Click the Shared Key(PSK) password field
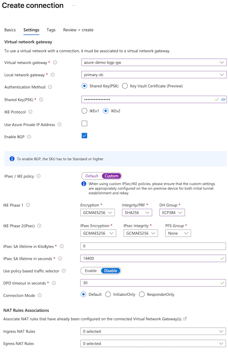The height and width of the screenshot is (353, 228). [x=154, y=100]
